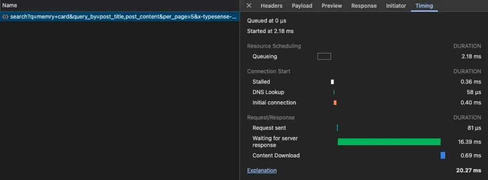
Task: Click the Connection Start section heading
Action: tap(269, 72)
